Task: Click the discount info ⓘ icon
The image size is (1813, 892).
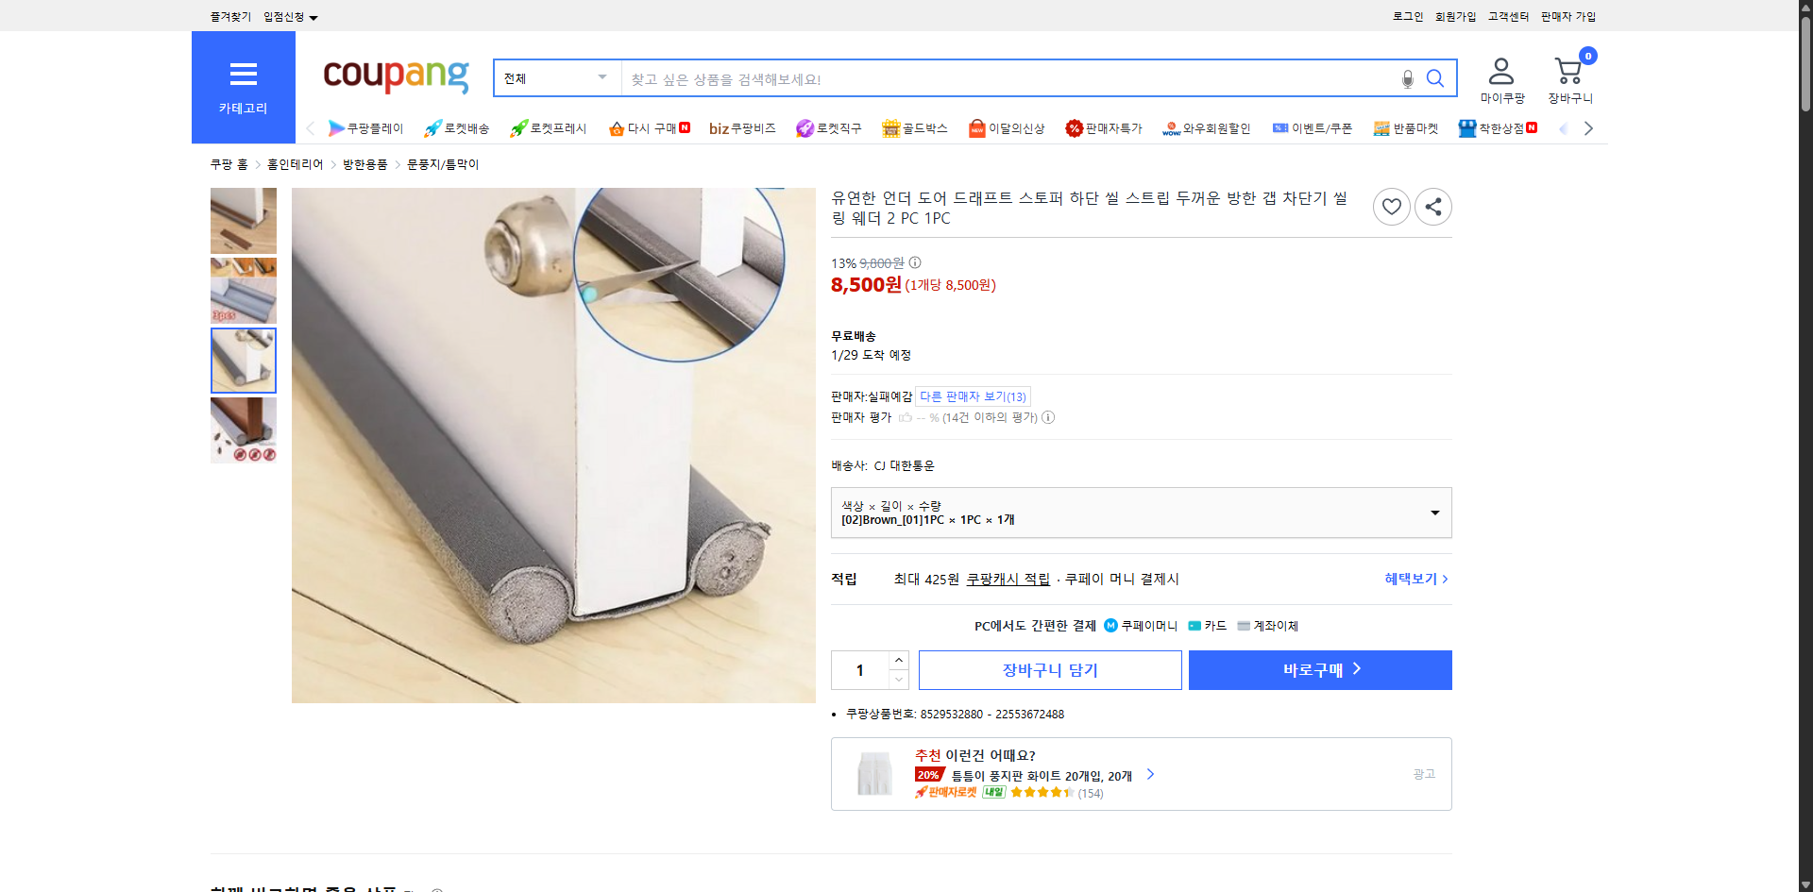Action: [x=913, y=263]
